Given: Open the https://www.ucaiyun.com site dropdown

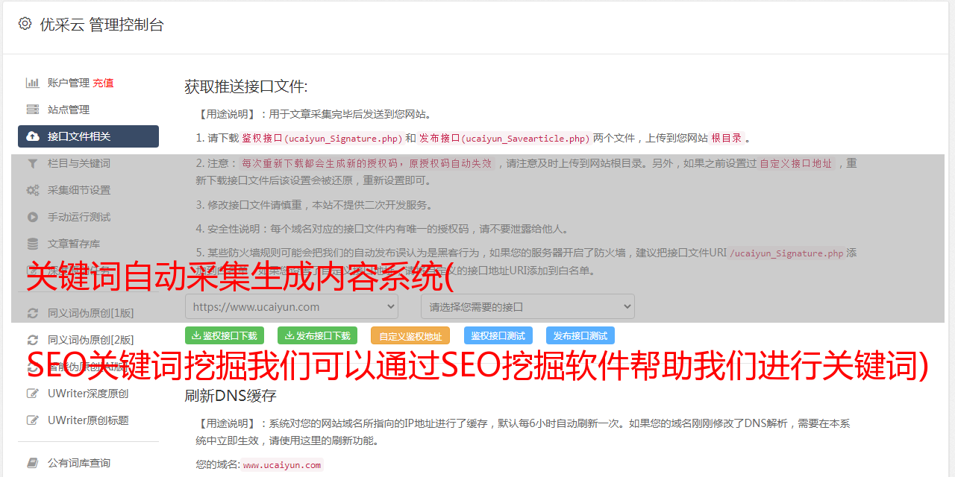Looking at the screenshot, I should [x=292, y=306].
